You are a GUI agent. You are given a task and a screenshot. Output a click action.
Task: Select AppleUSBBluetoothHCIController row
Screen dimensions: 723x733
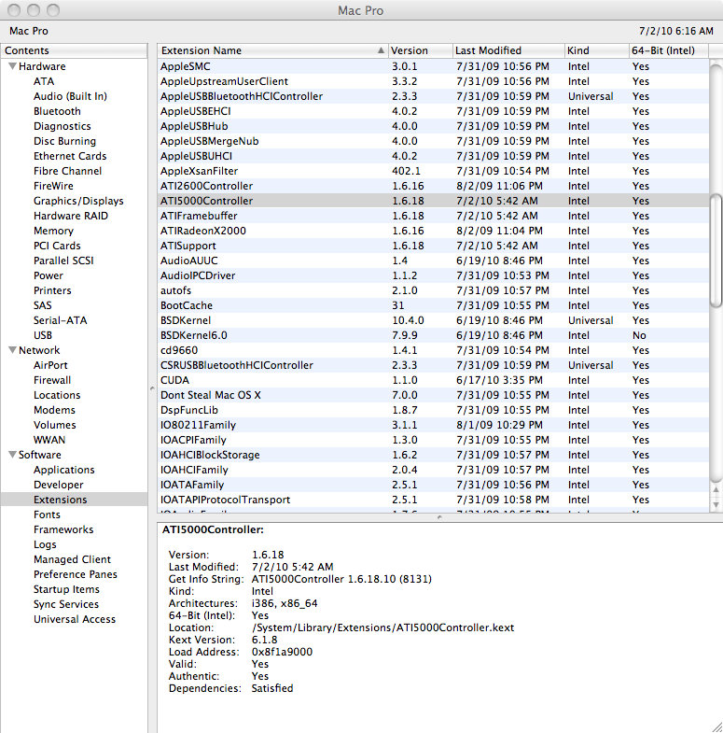pos(433,96)
